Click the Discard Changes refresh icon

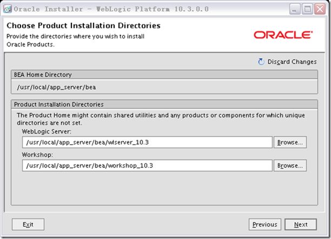(x=261, y=62)
